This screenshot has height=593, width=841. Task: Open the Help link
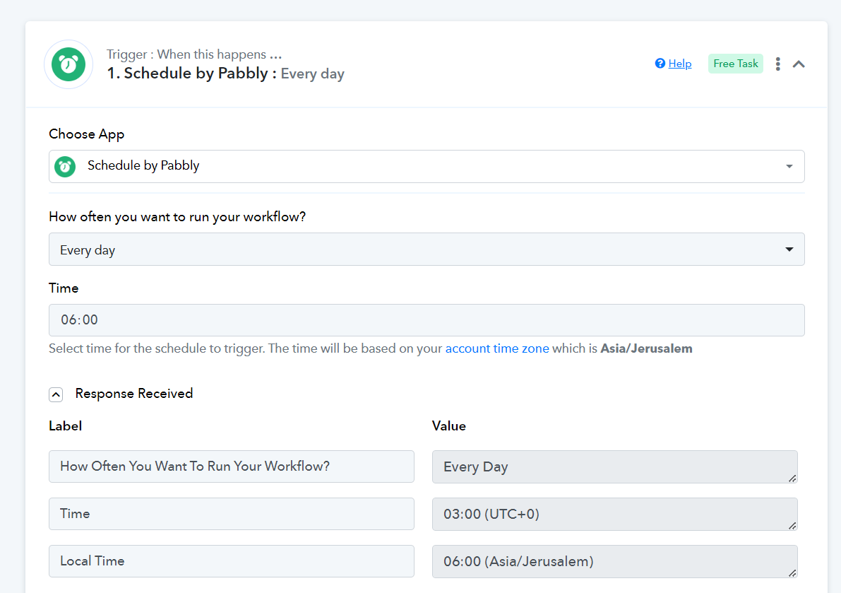pos(679,64)
